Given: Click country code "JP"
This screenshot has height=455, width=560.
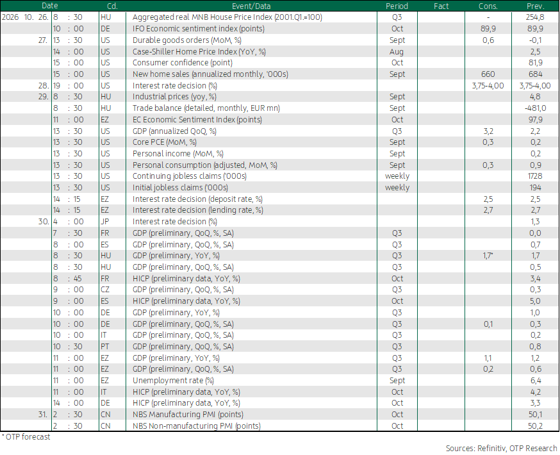Looking at the screenshot, I should click(104, 222).
